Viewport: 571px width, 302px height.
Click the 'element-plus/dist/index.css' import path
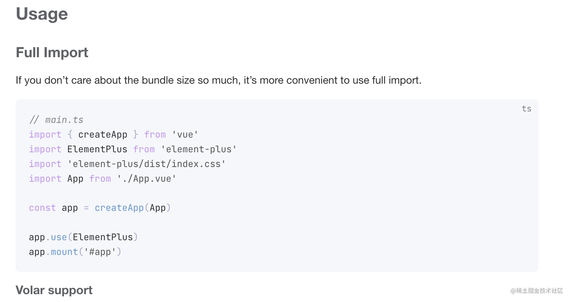point(146,164)
